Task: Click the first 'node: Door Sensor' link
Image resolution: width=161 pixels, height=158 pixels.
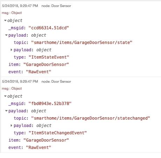Action: (x=56, y=6)
